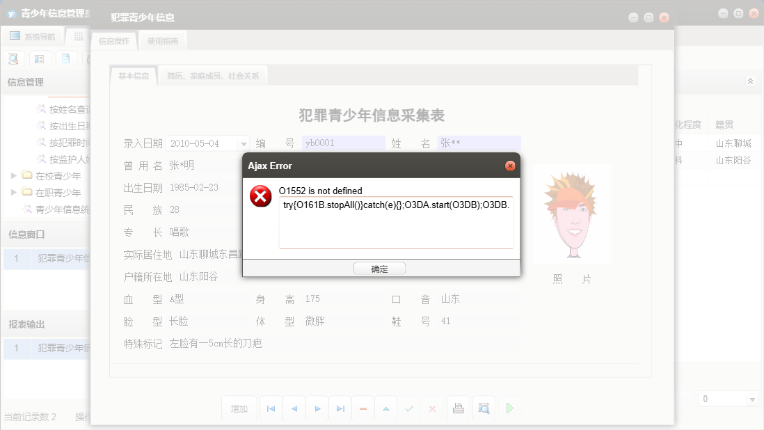Confirm changes with the green checkmark icon

click(409, 408)
